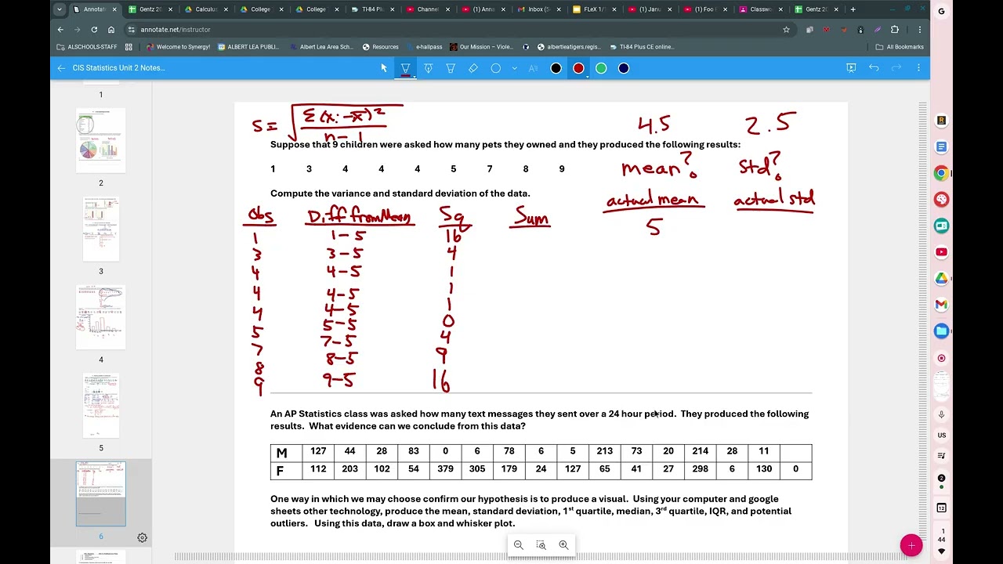The image size is (1003, 564).
Task: Go to the browser home page
Action: point(111,30)
